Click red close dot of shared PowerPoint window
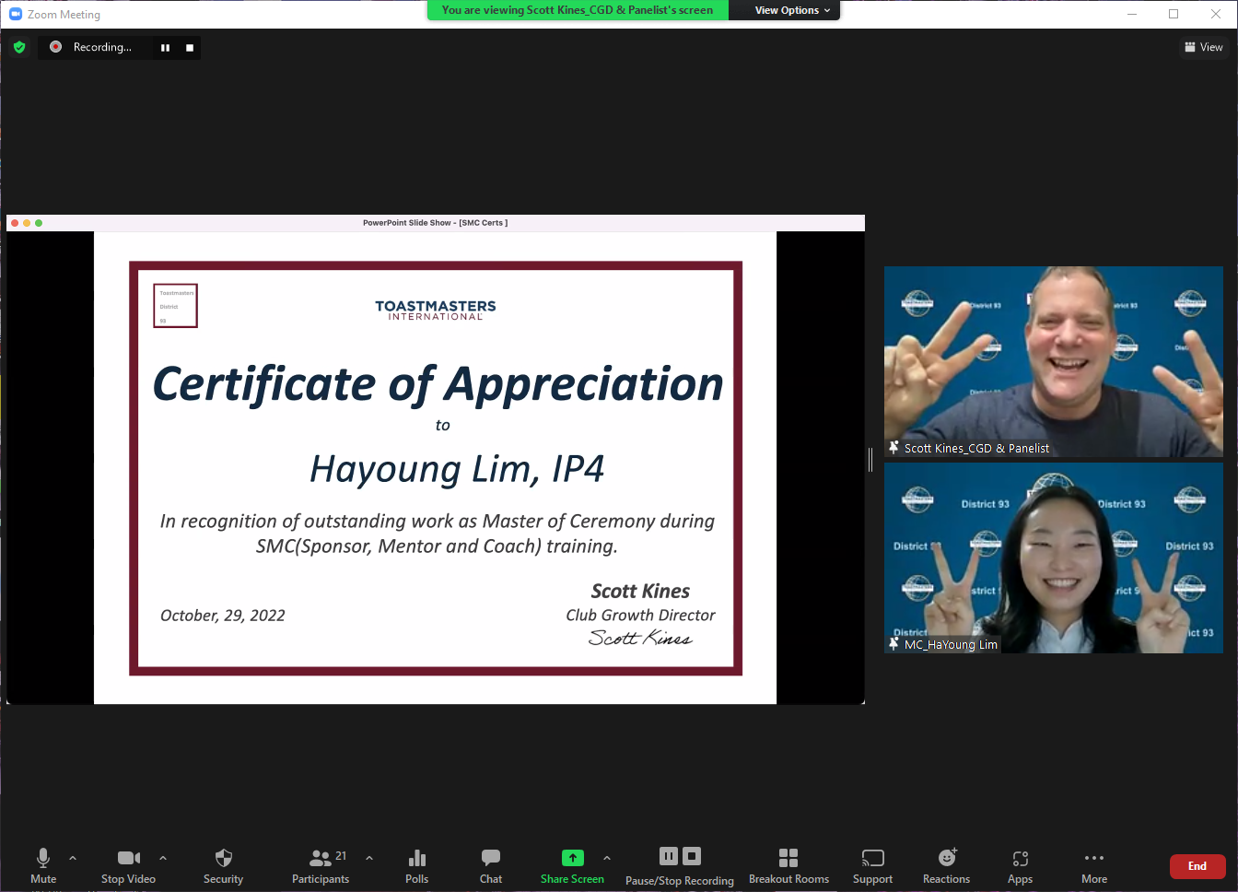 click(15, 223)
